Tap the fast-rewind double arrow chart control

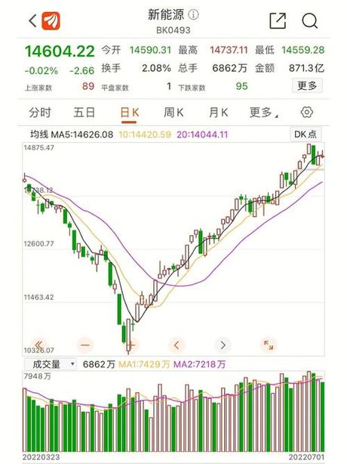pyautogui.click(x=38, y=345)
